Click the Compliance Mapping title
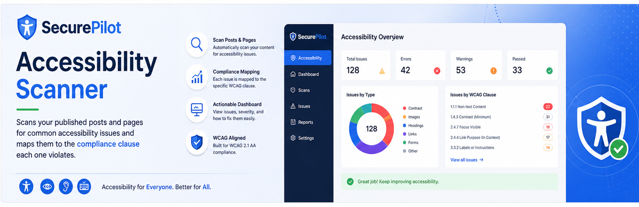Viewport: 639px width, 207px height. [x=236, y=72]
